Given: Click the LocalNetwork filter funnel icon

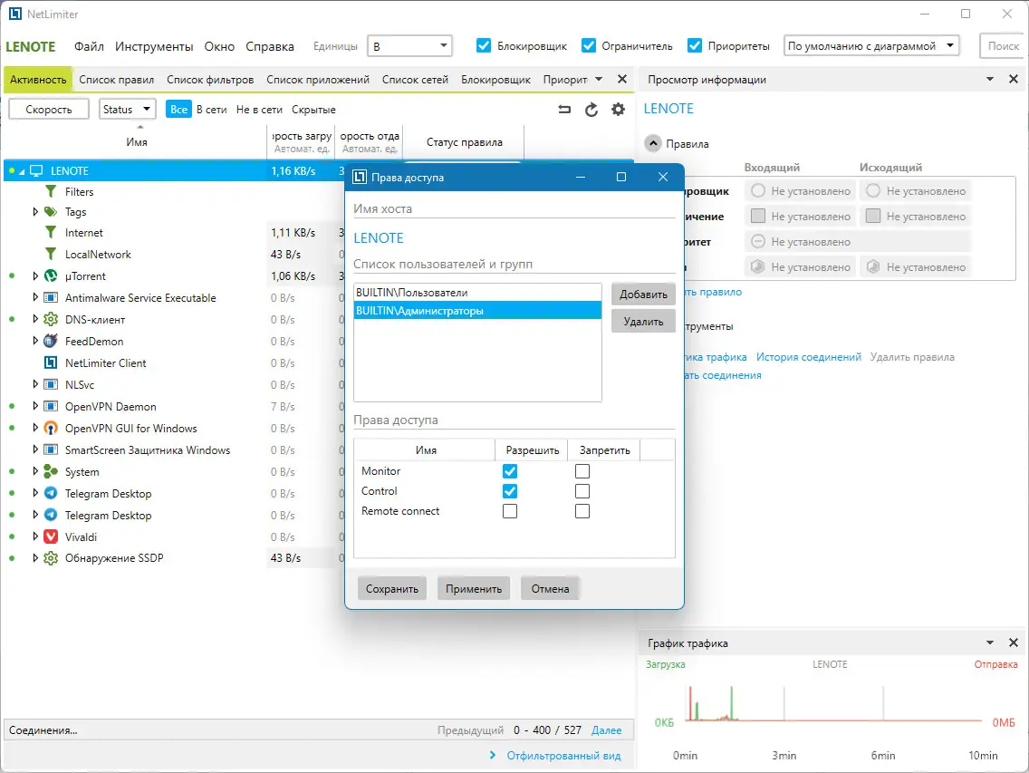Looking at the screenshot, I should (x=51, y=254).
